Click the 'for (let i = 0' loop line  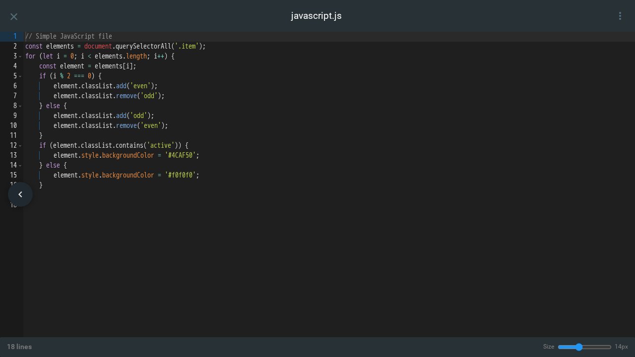[100, 56]
